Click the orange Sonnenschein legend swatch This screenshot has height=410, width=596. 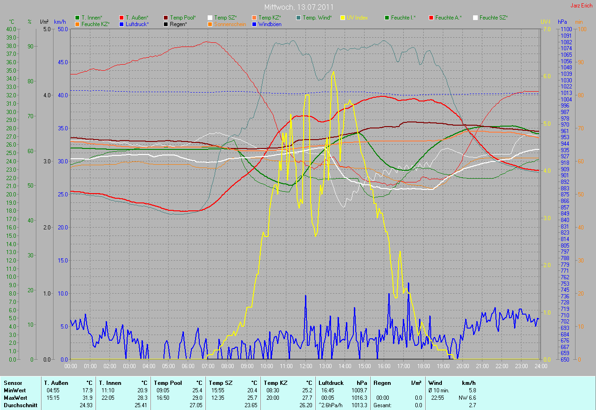pos(210,24)
